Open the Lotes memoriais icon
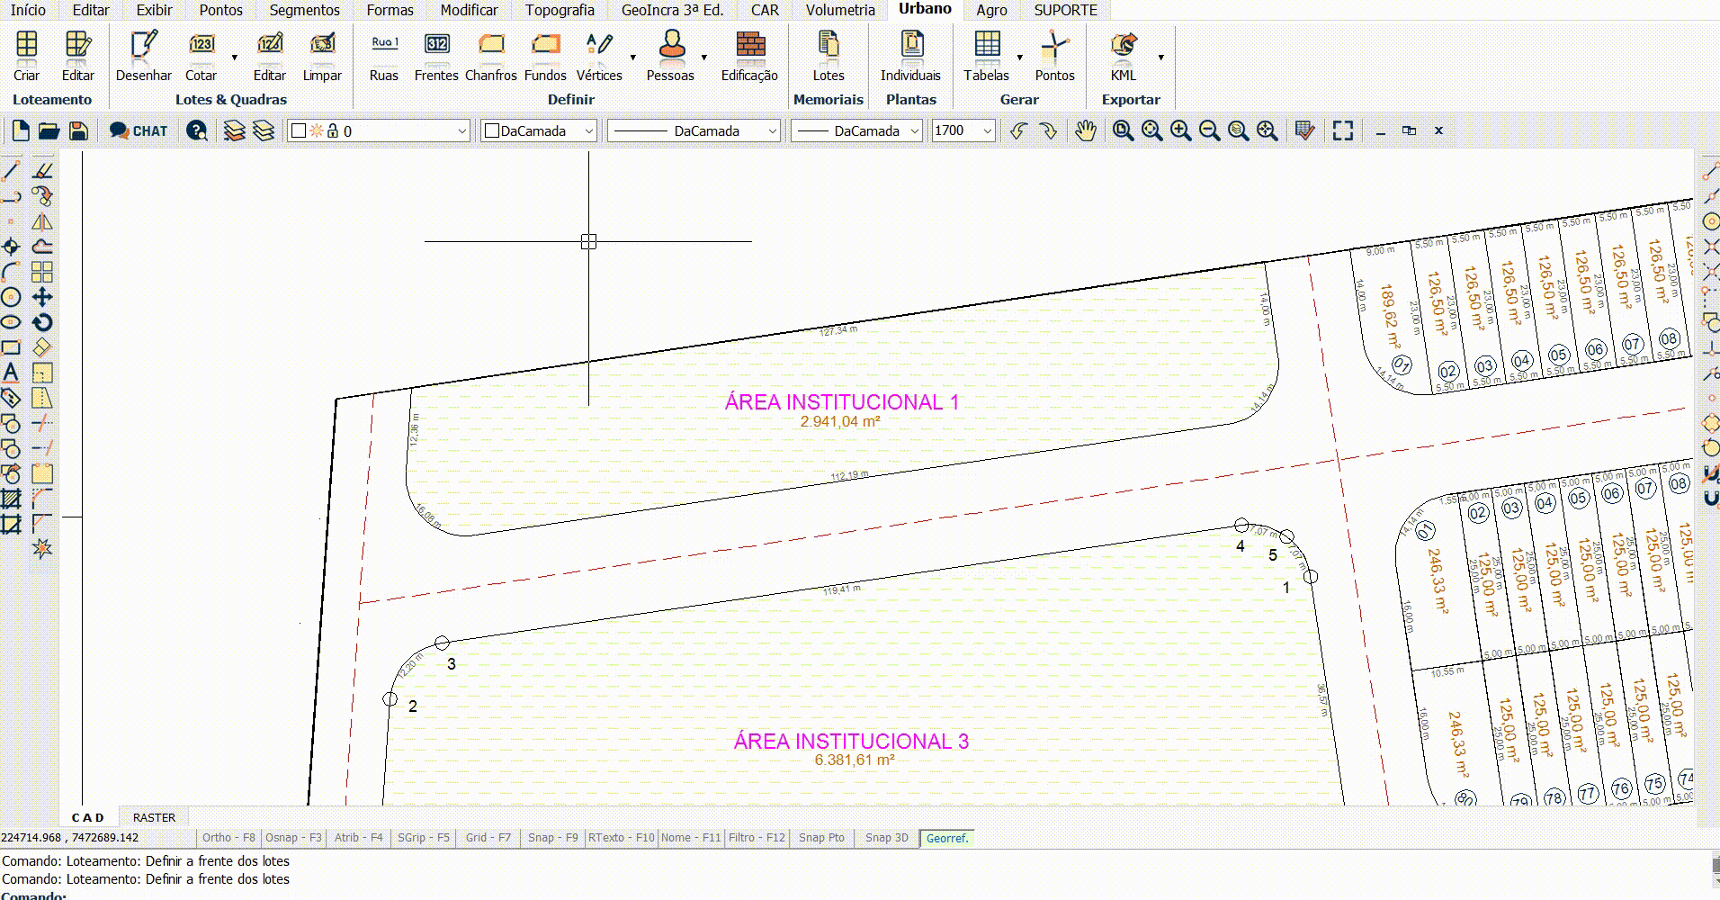The width and height of the screenshot is (1720, 900). coord(828,56)
